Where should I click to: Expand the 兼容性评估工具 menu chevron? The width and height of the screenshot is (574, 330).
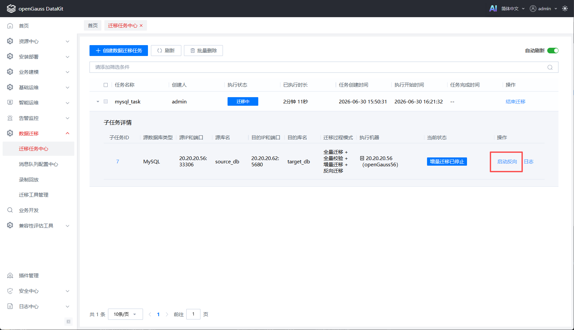[67, 226]
